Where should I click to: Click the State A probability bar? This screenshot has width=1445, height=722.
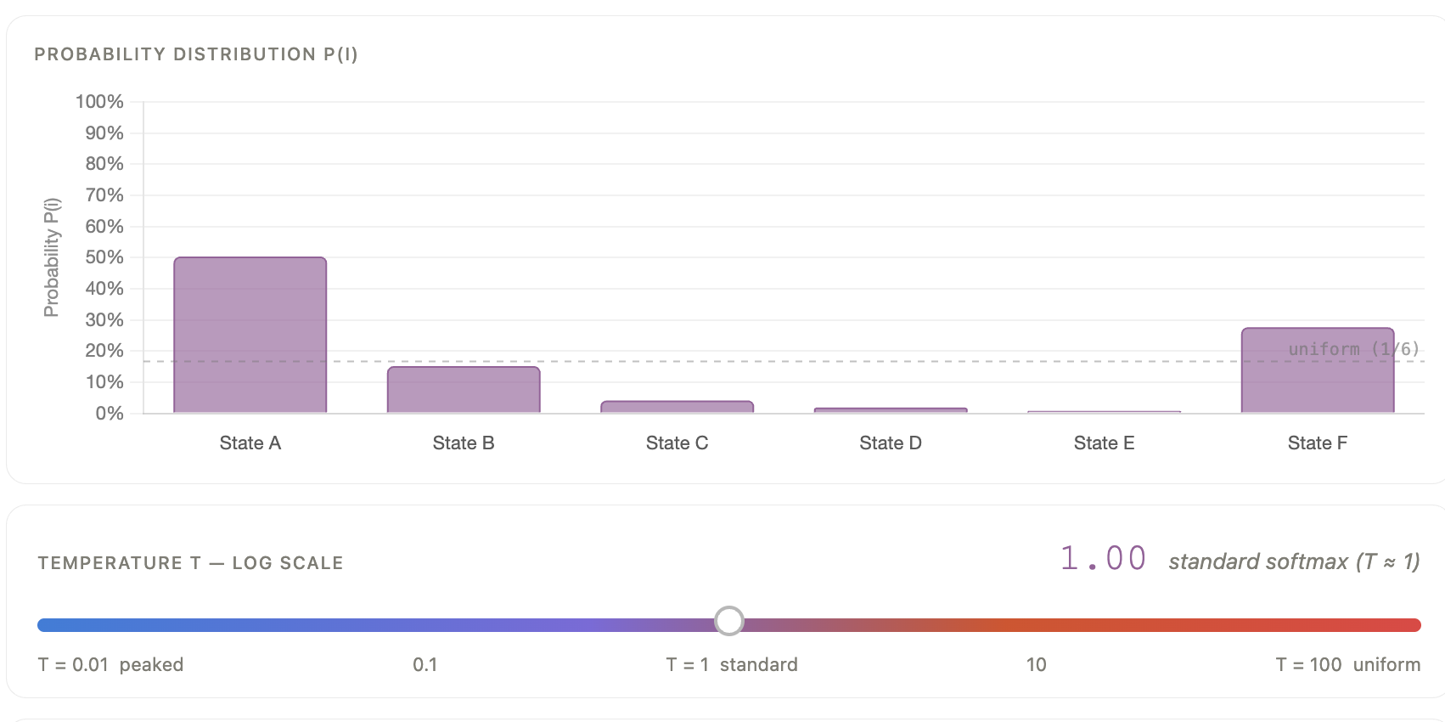pos(250,336)
